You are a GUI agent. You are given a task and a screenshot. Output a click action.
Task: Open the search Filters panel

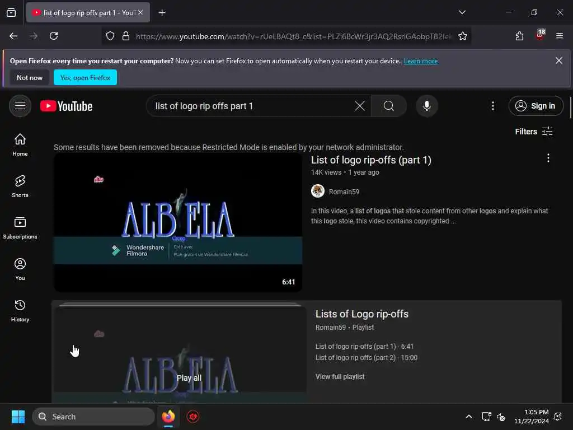click(533, 132)
